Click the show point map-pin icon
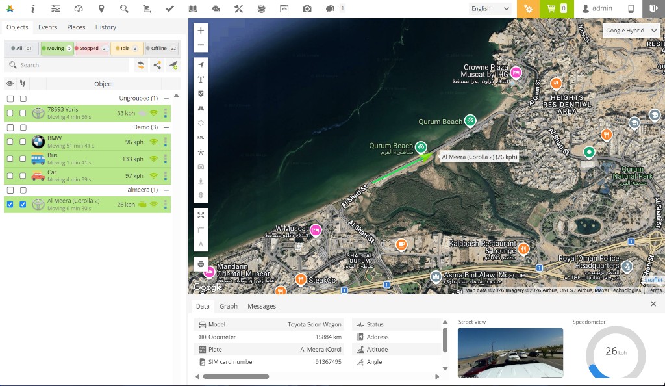Viewport: 665px width, 386px height. [101, 8]
